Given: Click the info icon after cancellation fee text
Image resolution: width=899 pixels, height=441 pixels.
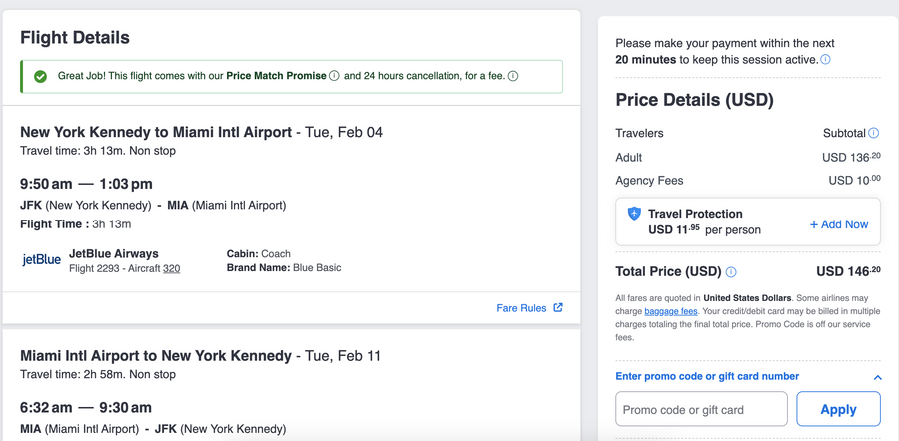Looking at the screenshot, I should 513,76.
